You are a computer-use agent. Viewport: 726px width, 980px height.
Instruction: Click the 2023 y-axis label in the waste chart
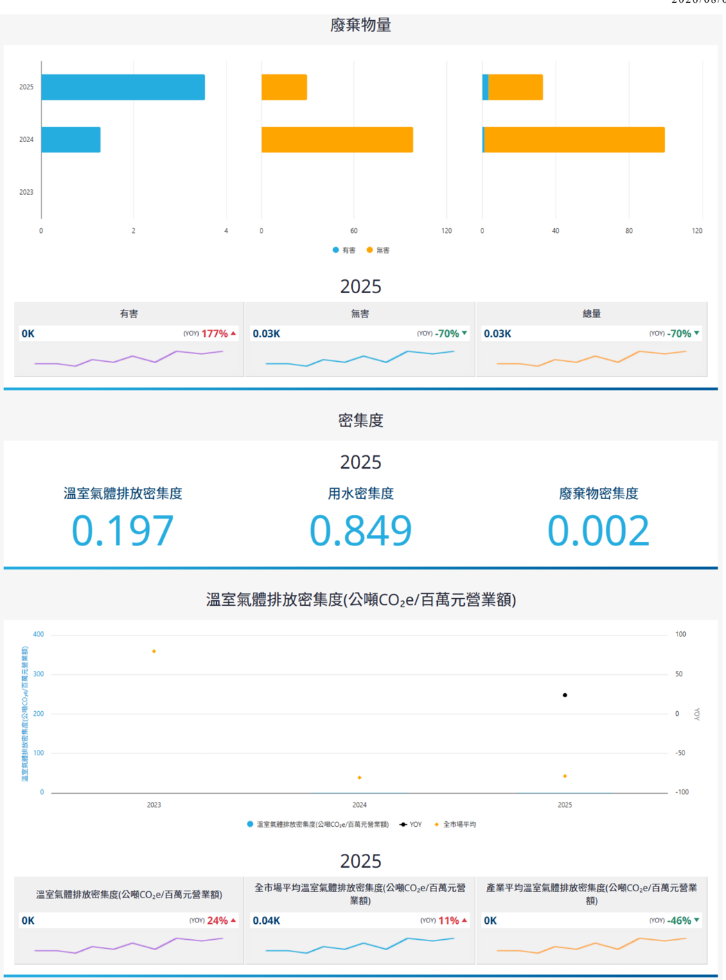pos(26,192)
